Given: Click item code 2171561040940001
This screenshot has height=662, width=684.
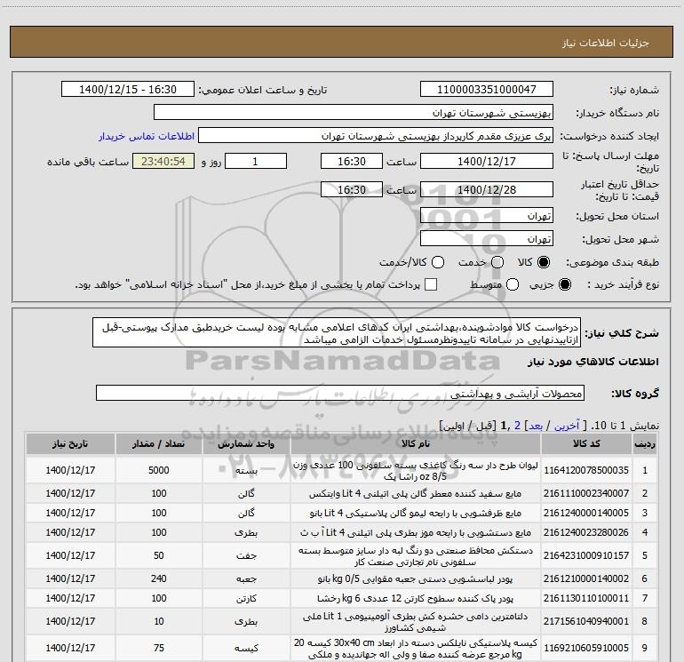Looking at the screenshot, I should [x=586, y=621].
